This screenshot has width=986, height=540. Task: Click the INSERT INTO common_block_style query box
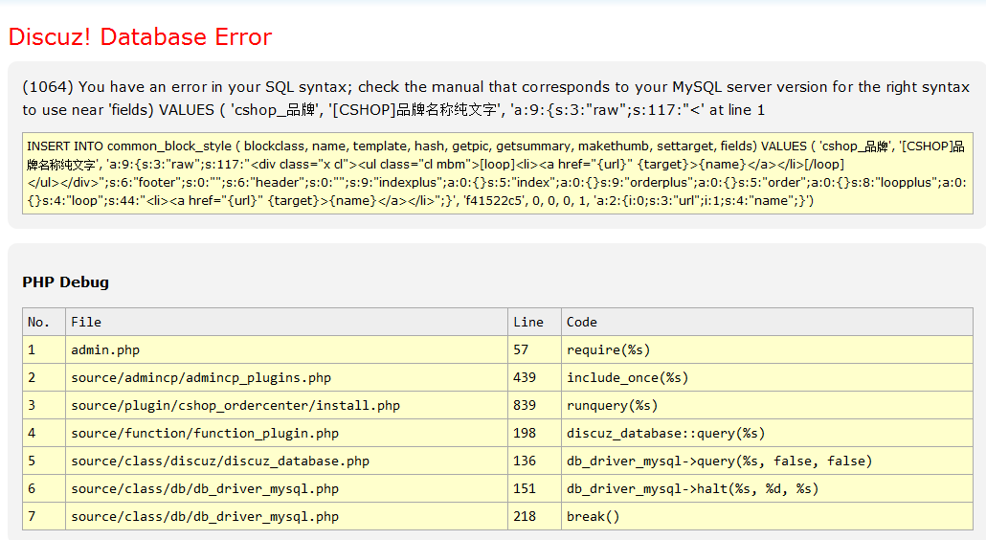(x=498, y=173)
